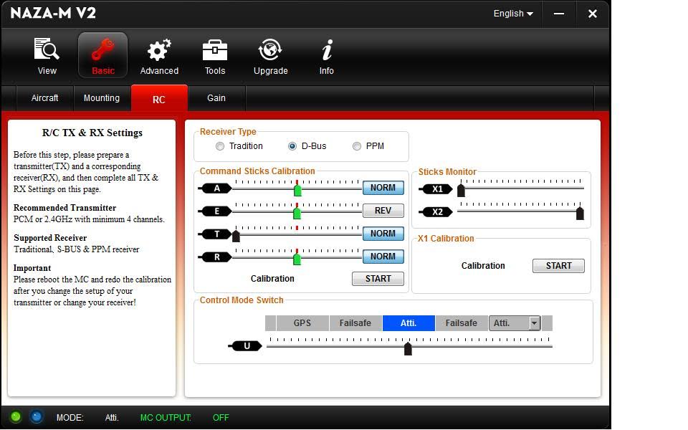Screen dimensions: 688x430
Task: Click the 'Supported Receiver' heading
Action: coord(50,238)
